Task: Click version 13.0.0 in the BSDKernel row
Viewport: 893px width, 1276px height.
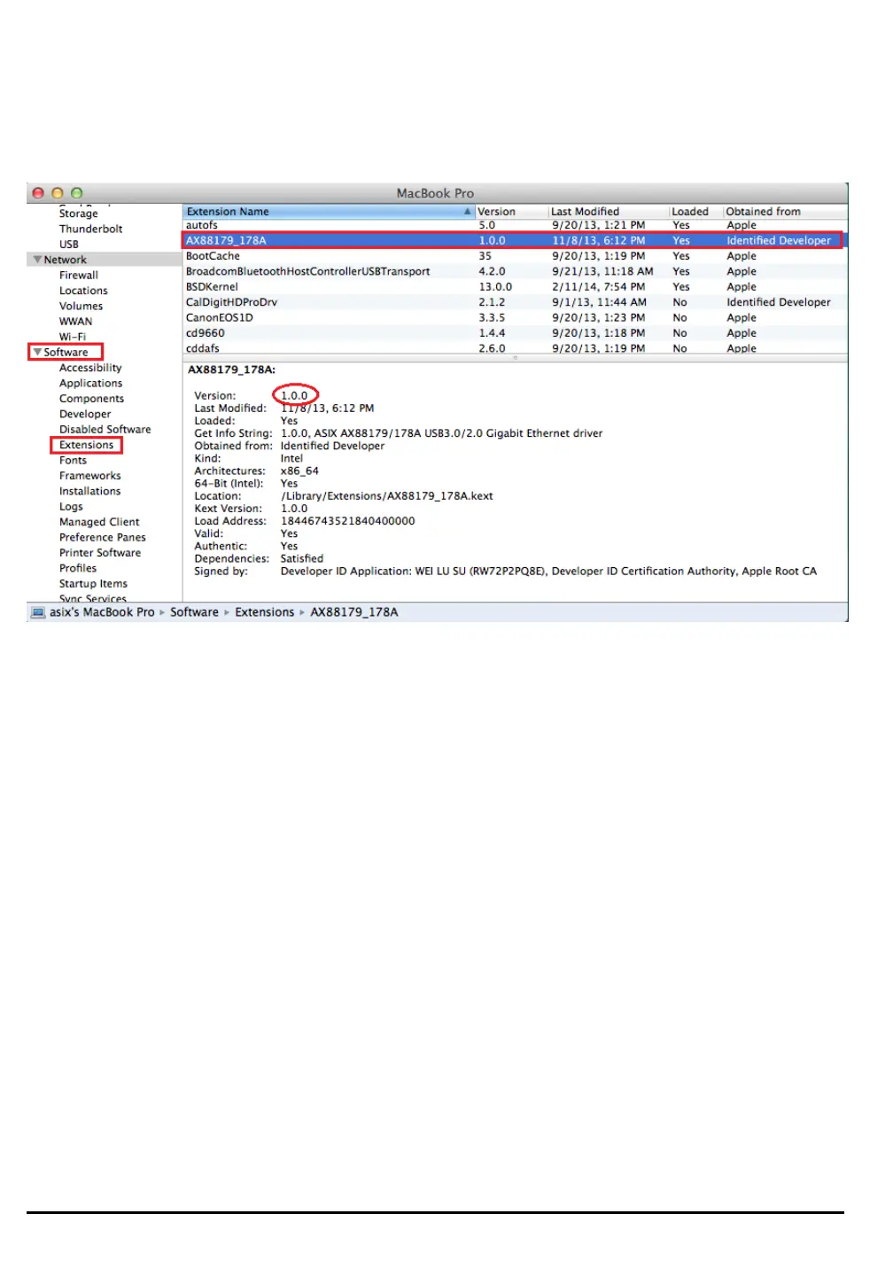Action: pyautogui.click(x=495, y=287)
